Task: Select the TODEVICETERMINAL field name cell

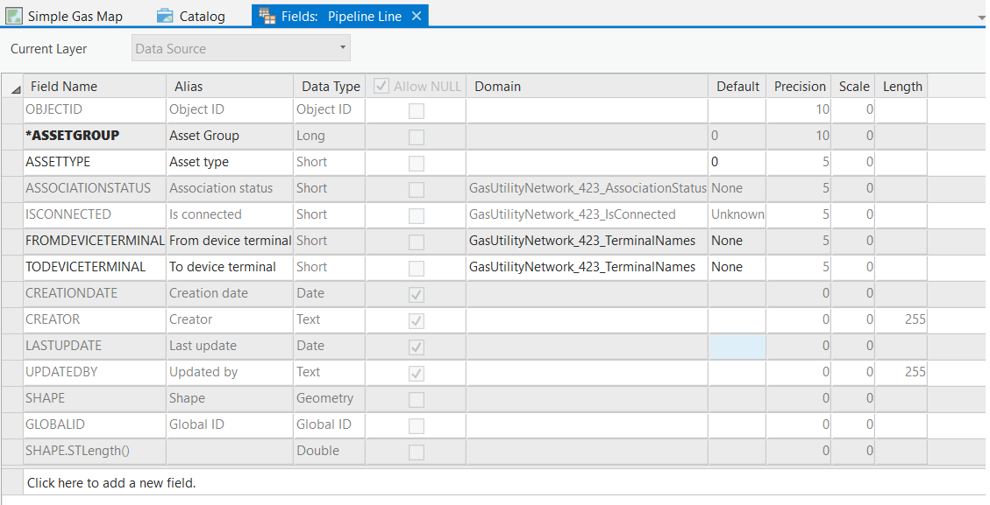Action: tap(95, 267)
